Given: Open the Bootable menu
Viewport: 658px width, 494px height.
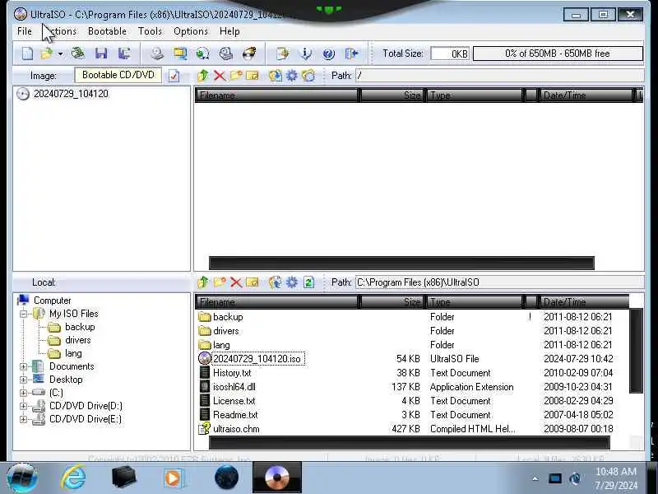Looking at the screenshot, I should (x=108, y=31).
